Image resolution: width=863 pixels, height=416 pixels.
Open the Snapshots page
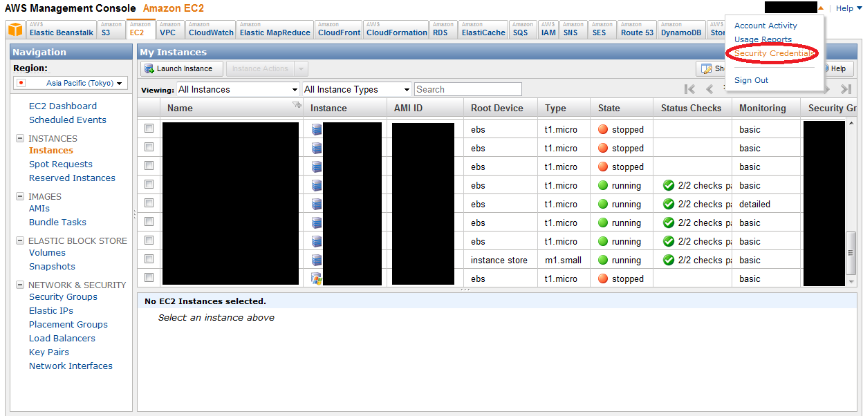pos(52,267)
